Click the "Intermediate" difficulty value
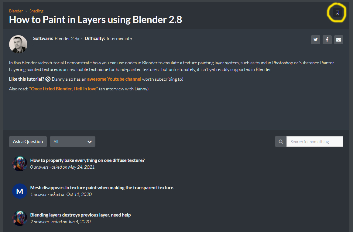Image resolution: width=353 pixels, height=232 pixels. 119,39
